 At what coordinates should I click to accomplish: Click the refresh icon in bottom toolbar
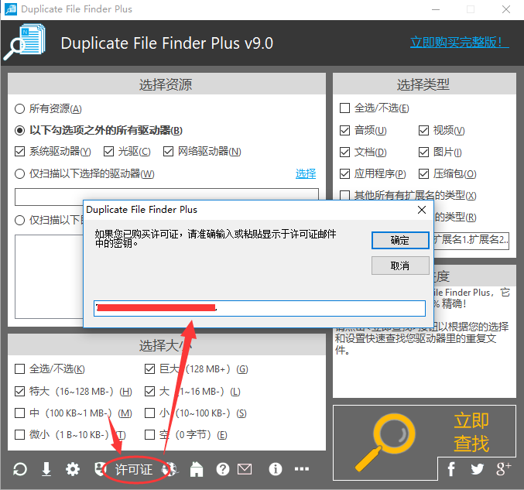click(20, 469)
